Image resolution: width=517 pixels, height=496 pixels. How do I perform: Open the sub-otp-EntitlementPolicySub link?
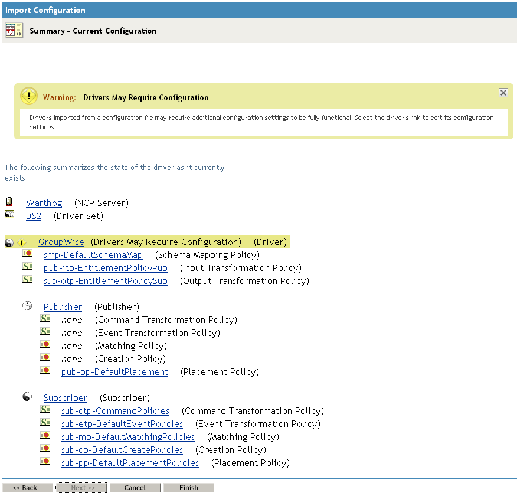(106, 281)
